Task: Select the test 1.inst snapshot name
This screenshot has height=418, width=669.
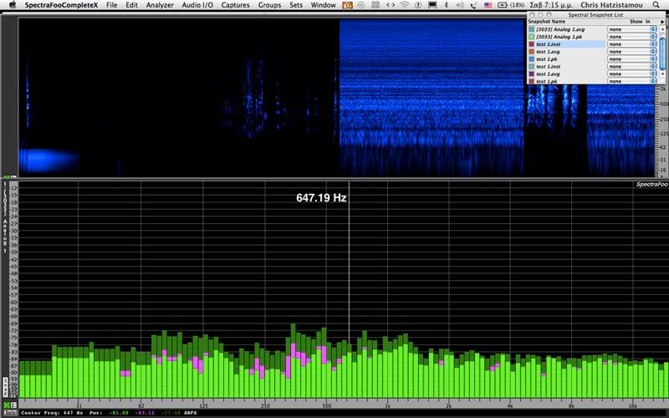Action: [549, 44]
